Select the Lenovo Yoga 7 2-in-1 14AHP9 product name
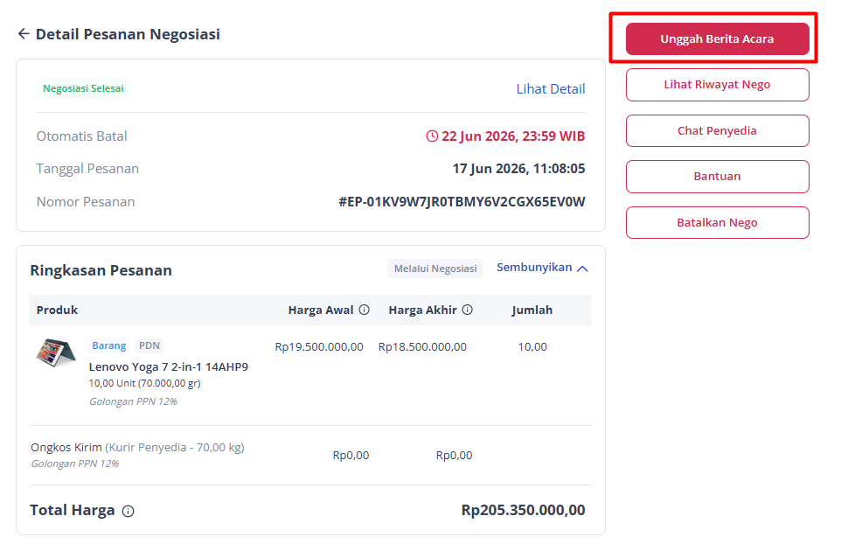 coord(169,367)
